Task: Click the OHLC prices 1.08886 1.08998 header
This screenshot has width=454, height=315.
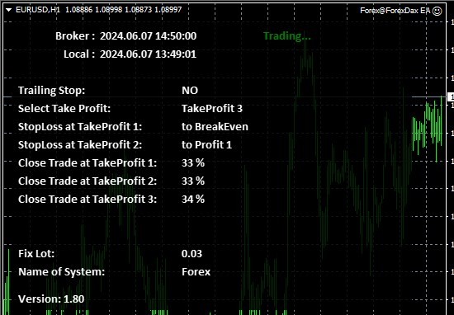Action: tap(124, 10)
